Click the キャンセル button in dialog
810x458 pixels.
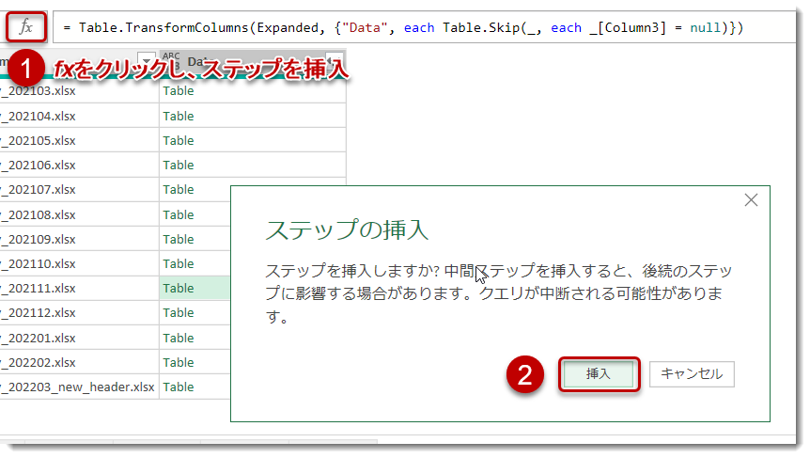click(x=692, y=373)
